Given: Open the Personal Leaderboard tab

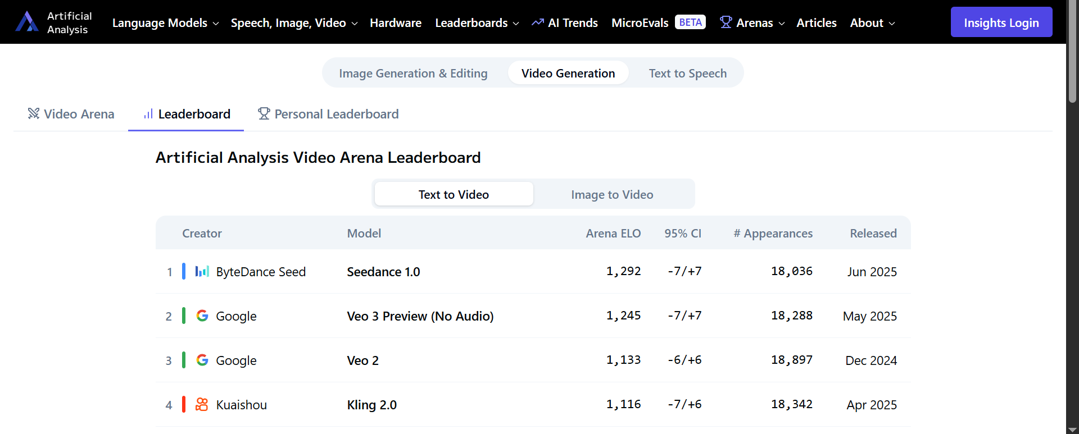Looking at the screenshot, I should 328,114.
